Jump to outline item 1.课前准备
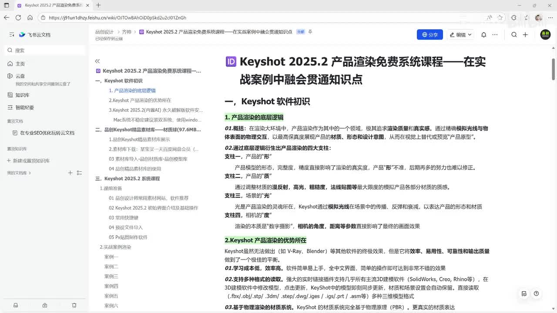This screenshot has height=313, width=557. click(111, 188)
